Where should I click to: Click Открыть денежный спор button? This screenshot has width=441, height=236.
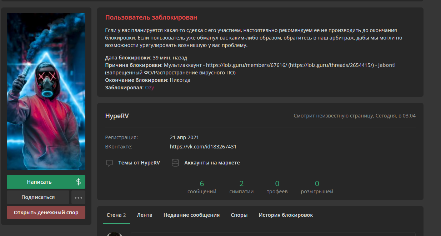46,213
